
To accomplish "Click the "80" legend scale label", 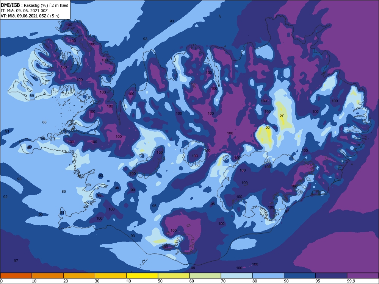I will [255, 281].
